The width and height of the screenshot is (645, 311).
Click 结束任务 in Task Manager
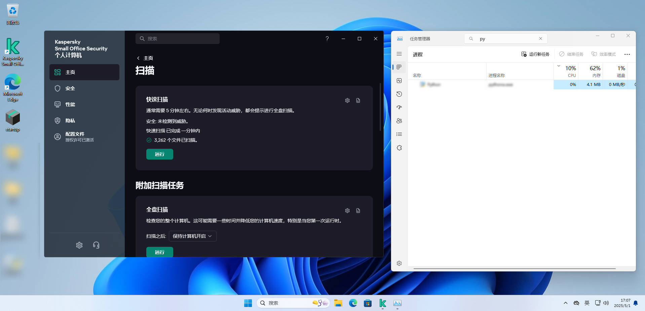click(x=571, y=54)
